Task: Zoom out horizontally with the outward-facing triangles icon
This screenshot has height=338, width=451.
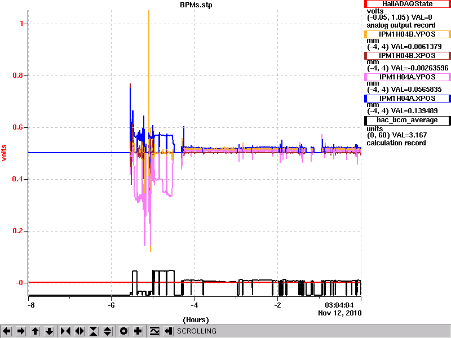Action: click(x=79, y=331)
